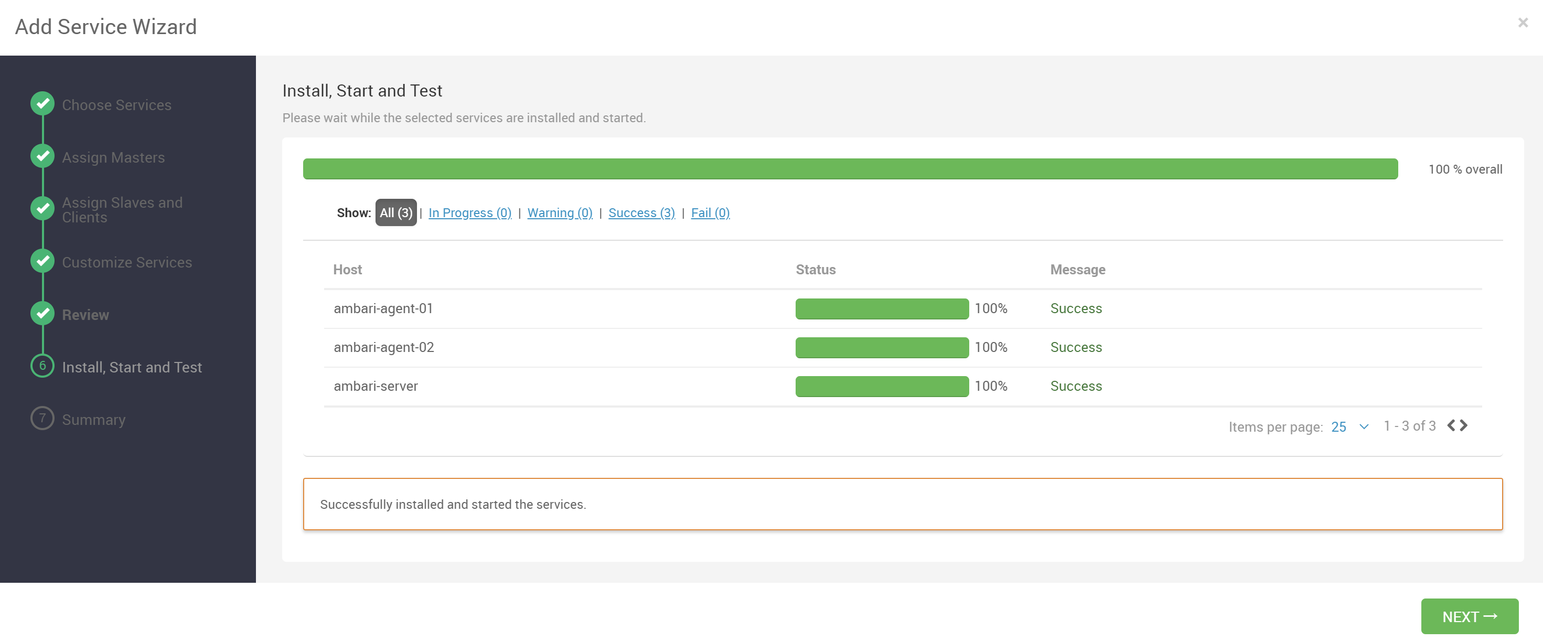The height and width of the screenshot is (641, 1543).
Task: Filter hosts by Success (3)
Action: 641,212
